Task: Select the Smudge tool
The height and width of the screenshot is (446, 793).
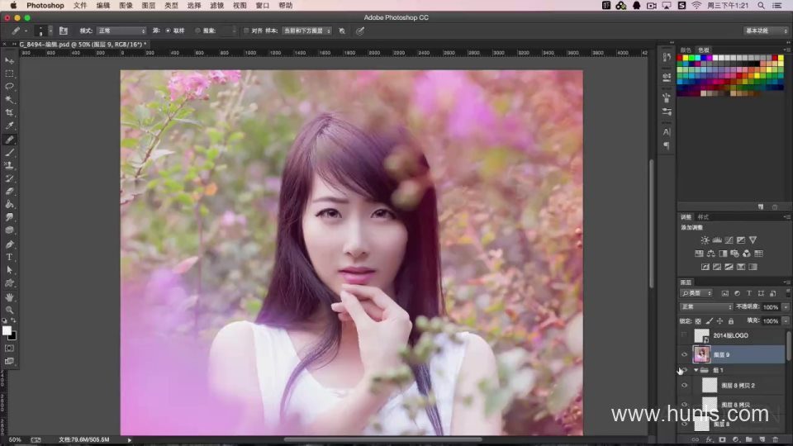Action: (x=9, y=217)
